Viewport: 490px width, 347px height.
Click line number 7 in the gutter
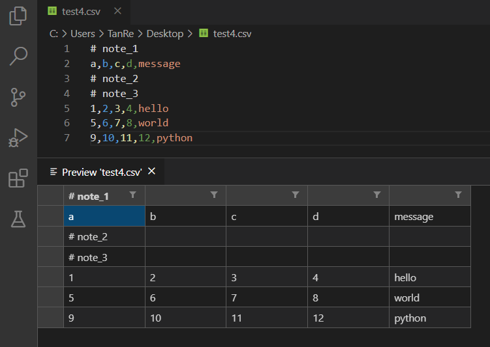click(67, 137)
